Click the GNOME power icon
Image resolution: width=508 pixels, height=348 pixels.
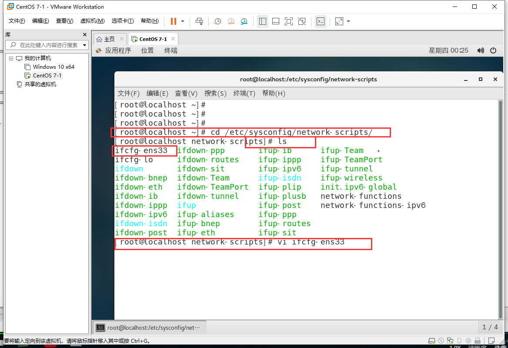[493, 50]
